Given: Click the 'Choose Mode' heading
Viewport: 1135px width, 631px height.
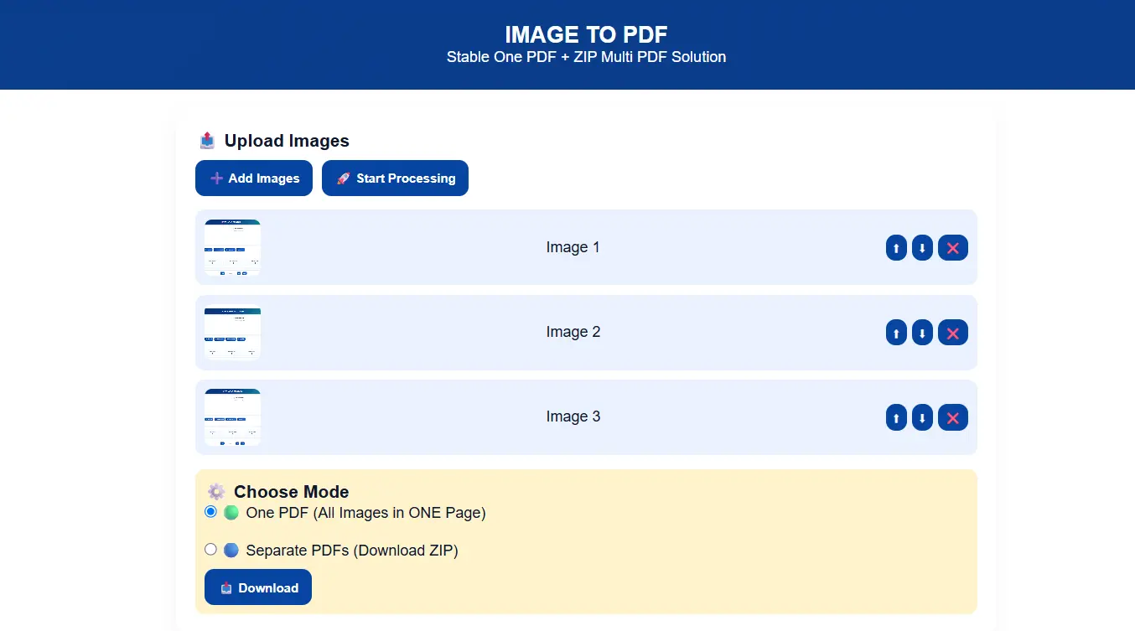Looking at the screenshot, I should click(x=291, y=492).
